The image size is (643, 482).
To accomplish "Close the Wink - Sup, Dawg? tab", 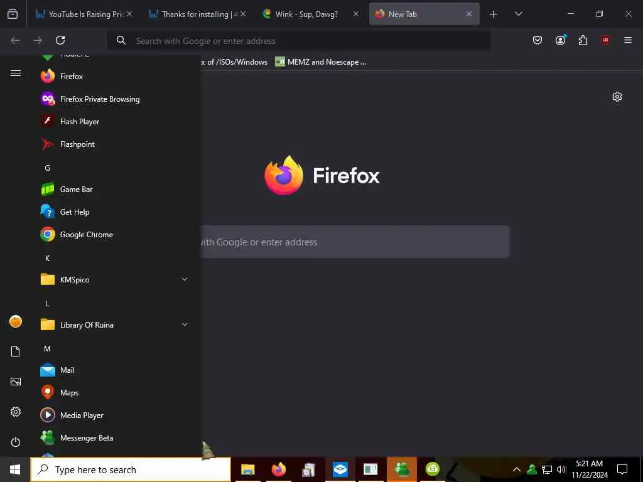I will 356,14.
